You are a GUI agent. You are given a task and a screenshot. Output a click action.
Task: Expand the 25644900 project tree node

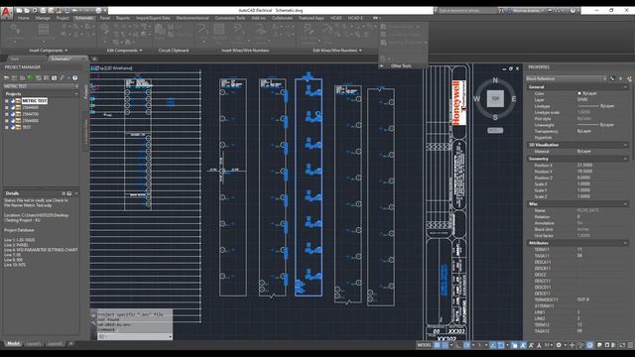pyautogui.click(x=7, y=108)
